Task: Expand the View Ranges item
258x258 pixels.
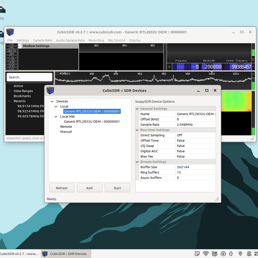Action: pyautogui.click(x=10, y=91)
